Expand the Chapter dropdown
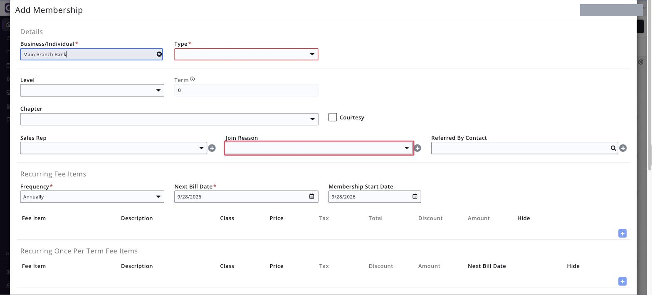This screenshot has height=295, width=652. 169,119
